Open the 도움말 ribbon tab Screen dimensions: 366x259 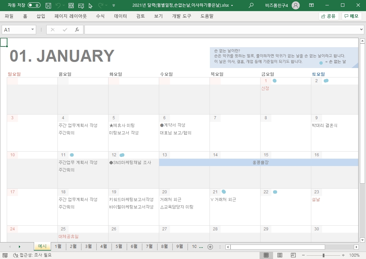(x=207, y=16)
